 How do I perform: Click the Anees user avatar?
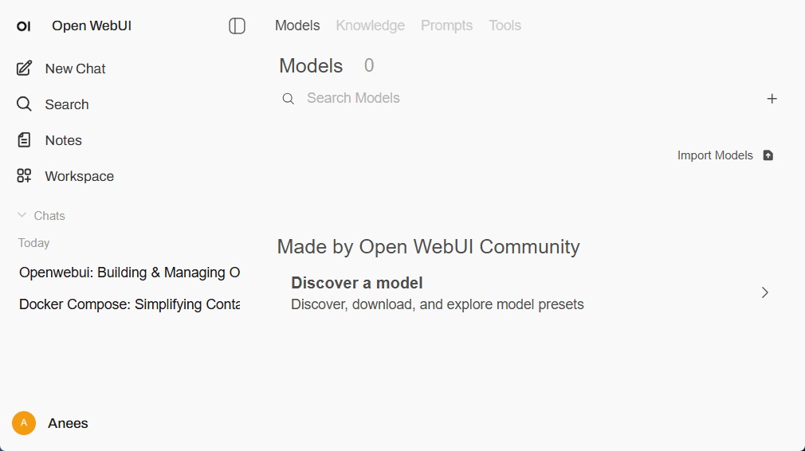tap(24, 423)
